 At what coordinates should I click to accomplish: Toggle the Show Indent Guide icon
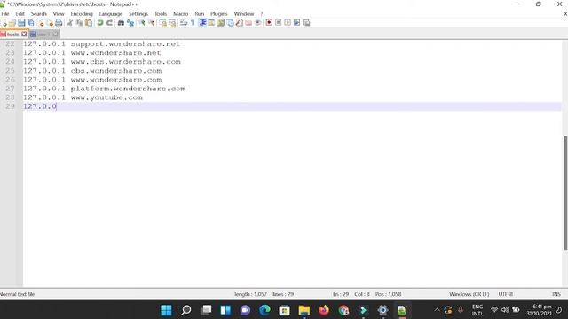202,23
